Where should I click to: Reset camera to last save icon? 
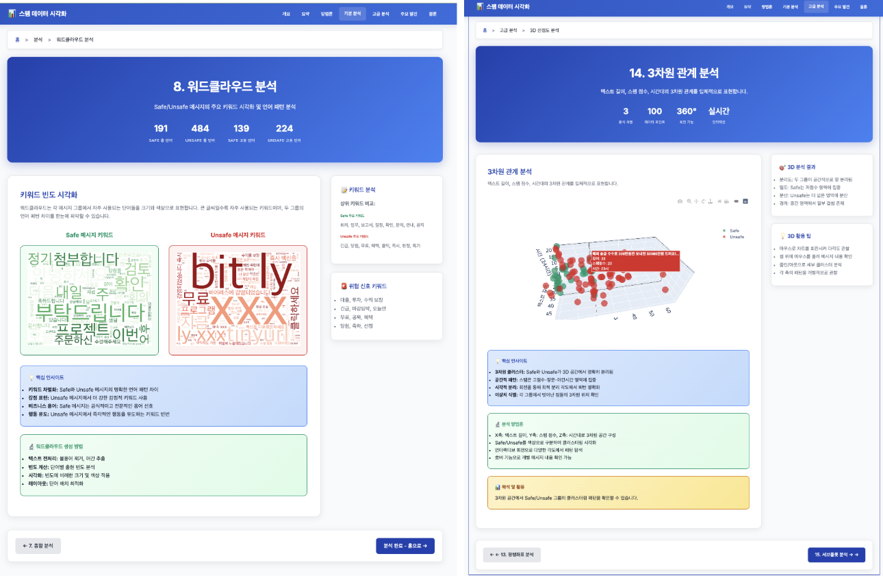[x=727, y=201]
